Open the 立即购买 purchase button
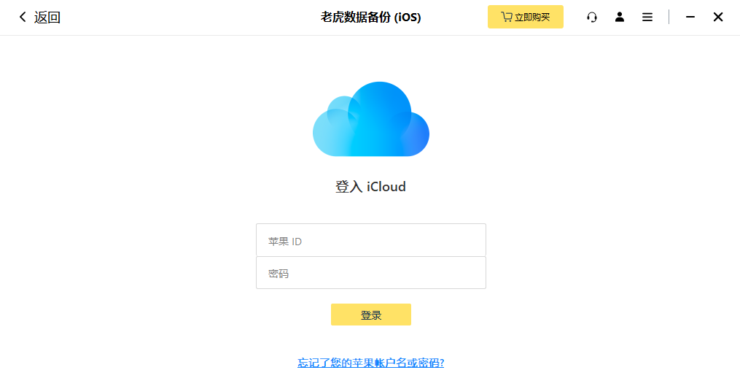 tap(525, 17)
